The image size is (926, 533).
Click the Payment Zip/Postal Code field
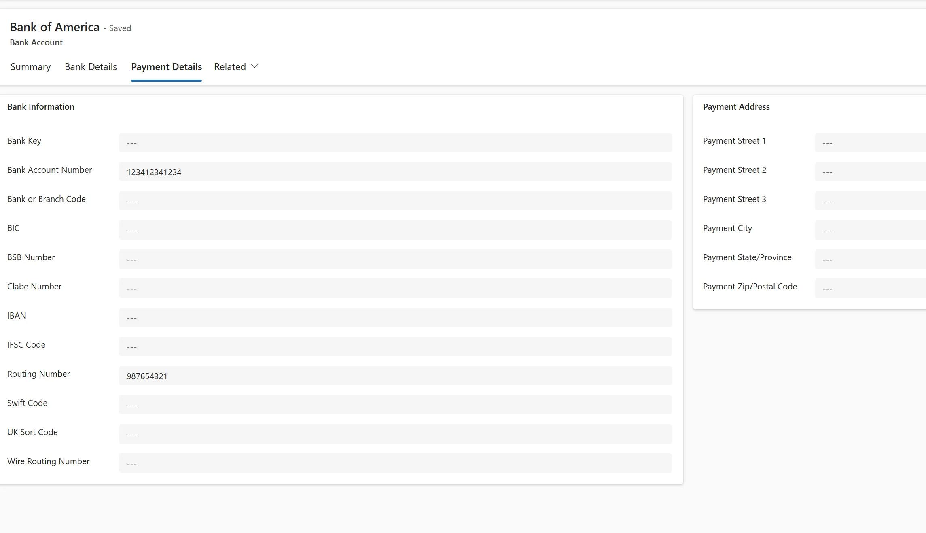click(x=870, y=288)
